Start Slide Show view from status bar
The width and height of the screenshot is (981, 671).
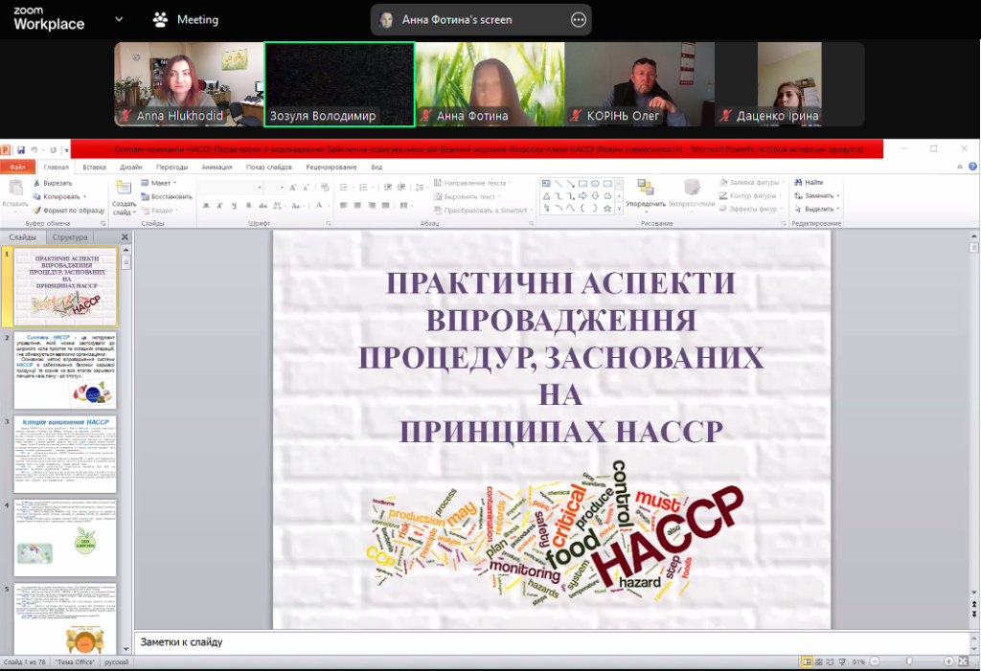click(843, 662)
